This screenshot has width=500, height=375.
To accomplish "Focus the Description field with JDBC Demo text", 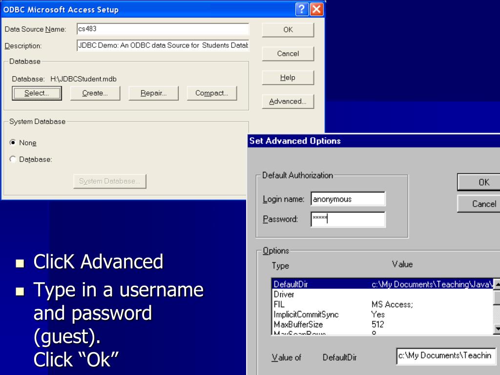I will point(163,45).
